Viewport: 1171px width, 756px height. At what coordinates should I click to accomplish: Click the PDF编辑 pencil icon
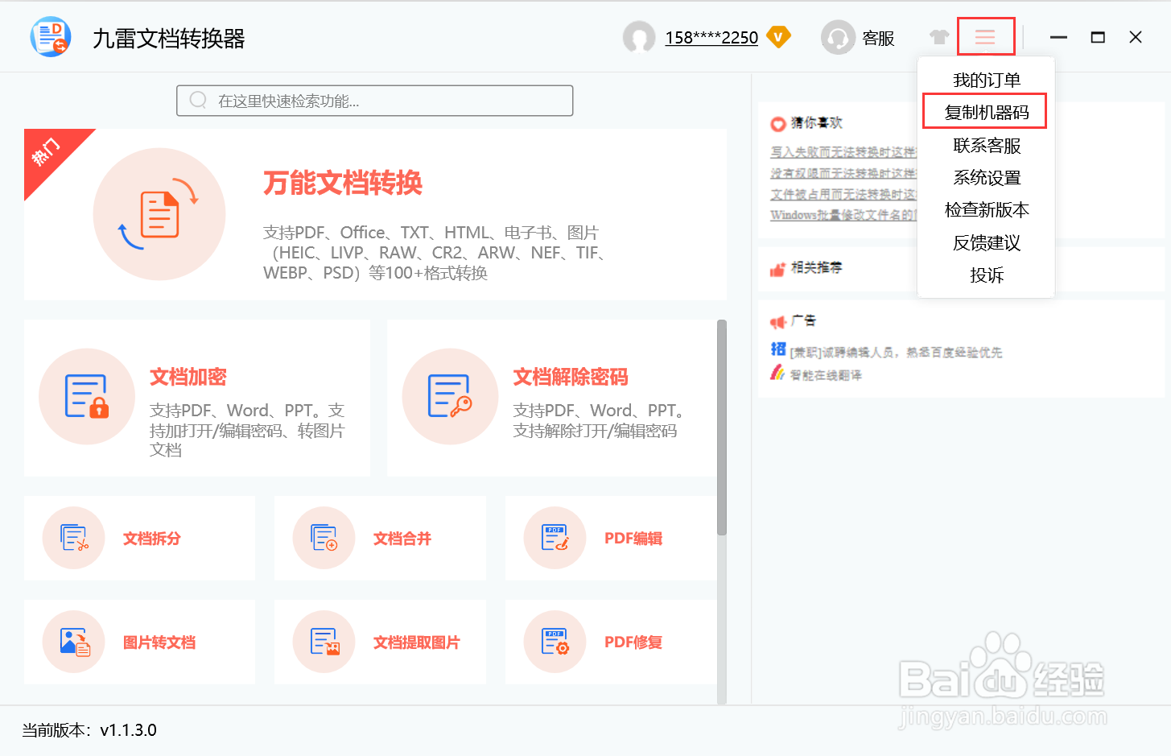coord(555,538)
